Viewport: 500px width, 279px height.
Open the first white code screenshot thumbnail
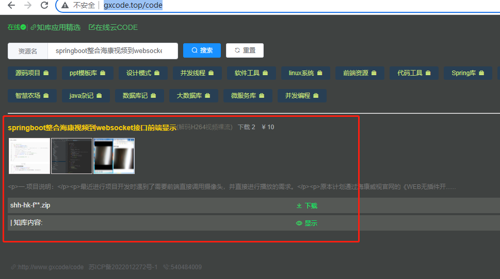pos(29,156)
